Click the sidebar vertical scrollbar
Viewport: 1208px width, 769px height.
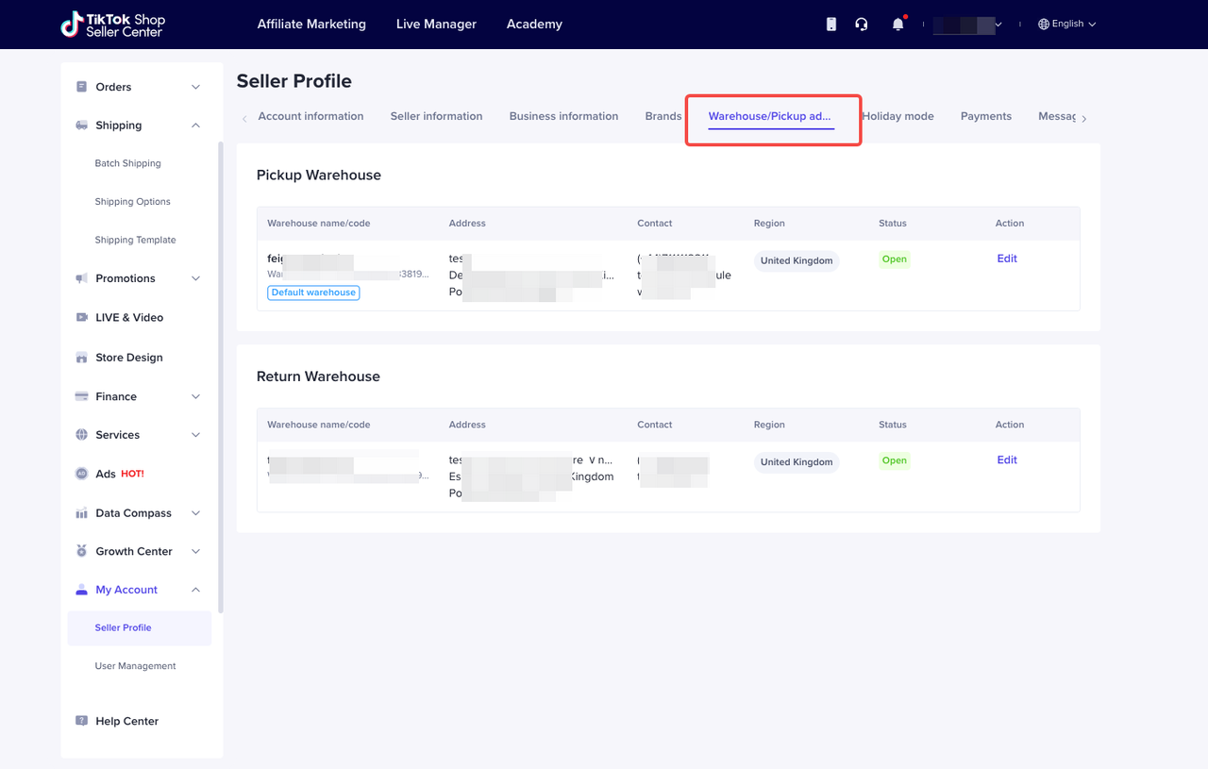(221, 377)
